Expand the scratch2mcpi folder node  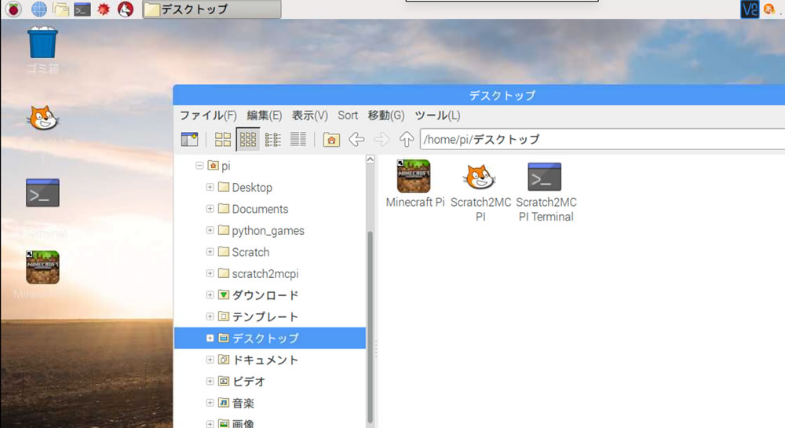coord(210,273)
